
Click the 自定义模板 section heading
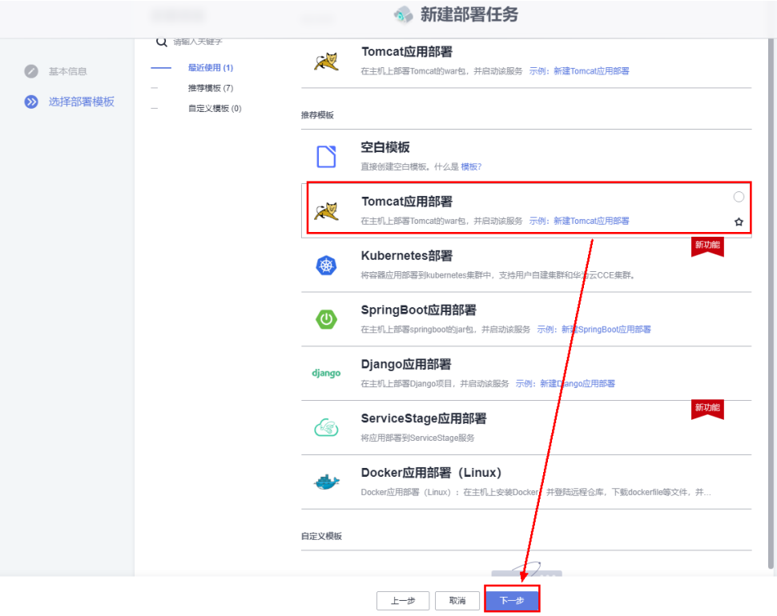point(321,536)
